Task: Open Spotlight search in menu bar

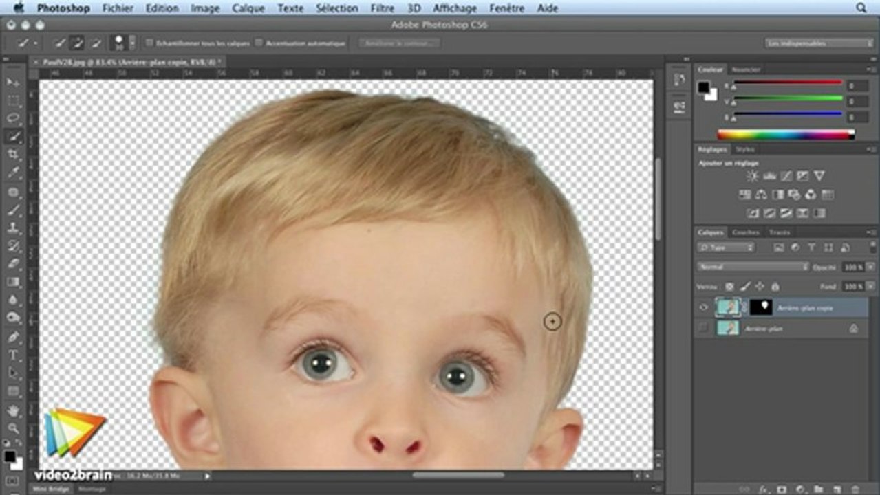Action: click(861, 8)
